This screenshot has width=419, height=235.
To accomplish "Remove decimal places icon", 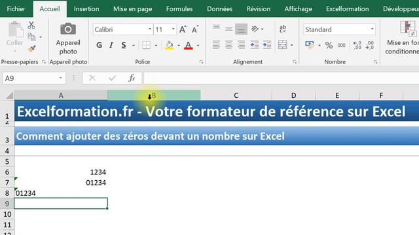I will tap(370, 45).
